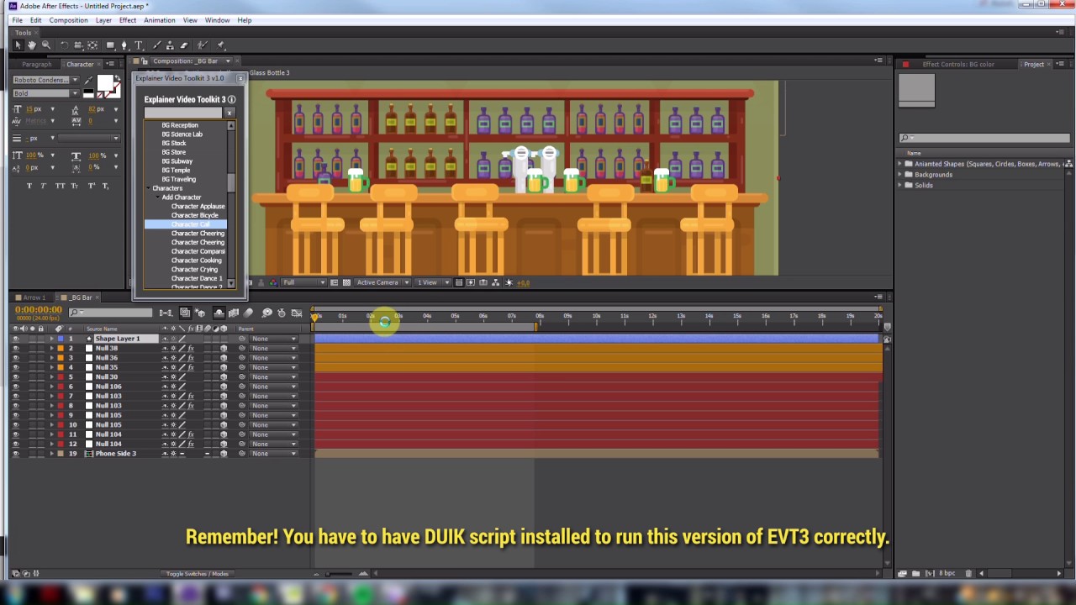Select the Pen tool

click(124, 45)
